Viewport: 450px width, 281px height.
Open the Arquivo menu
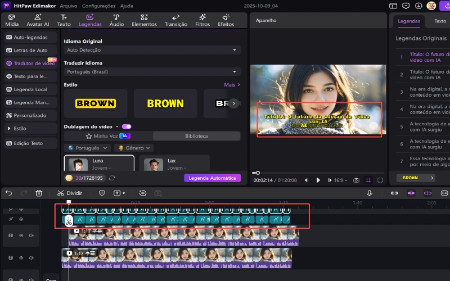click(x=69, y=5)
